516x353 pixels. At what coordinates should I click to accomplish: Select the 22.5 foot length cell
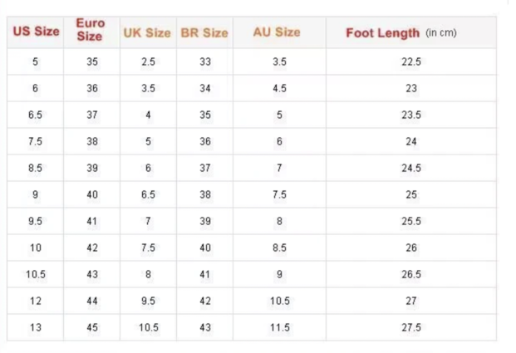click(411, 62)
